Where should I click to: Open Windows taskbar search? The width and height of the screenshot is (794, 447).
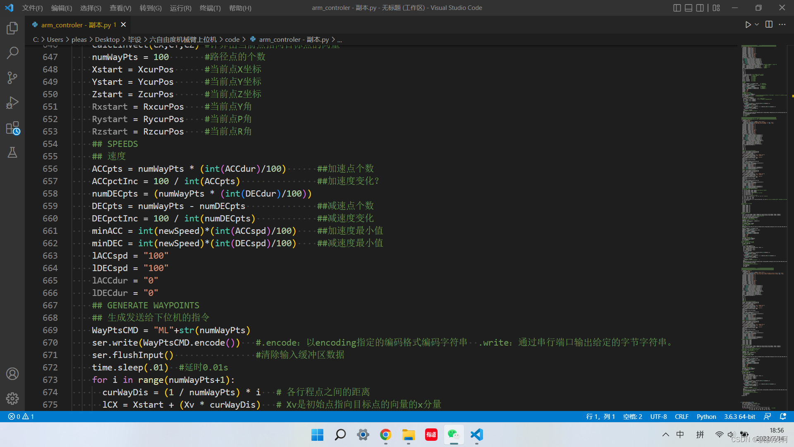pos(340,435)
